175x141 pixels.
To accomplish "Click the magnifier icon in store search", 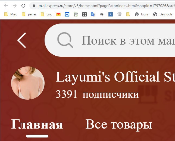I will pos(65,40).
